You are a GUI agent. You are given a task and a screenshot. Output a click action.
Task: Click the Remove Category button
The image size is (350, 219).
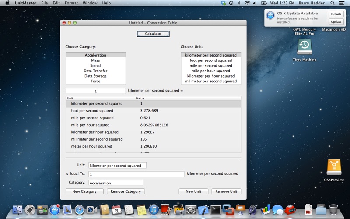[126, 191]
